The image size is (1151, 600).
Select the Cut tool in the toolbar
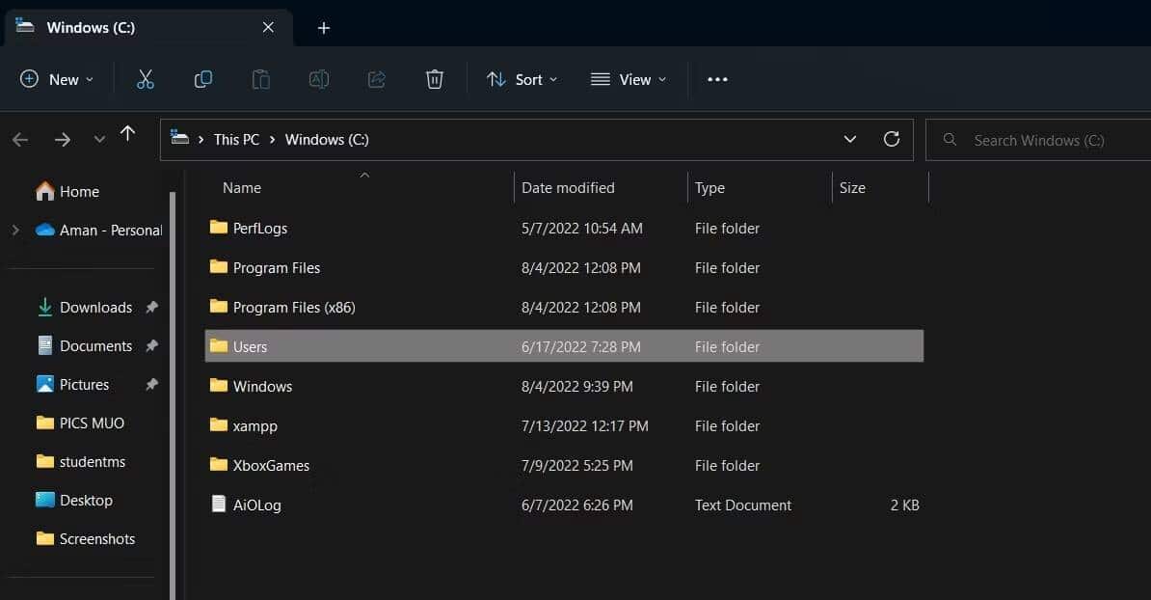pyautogui.click(x=145, y=79)
